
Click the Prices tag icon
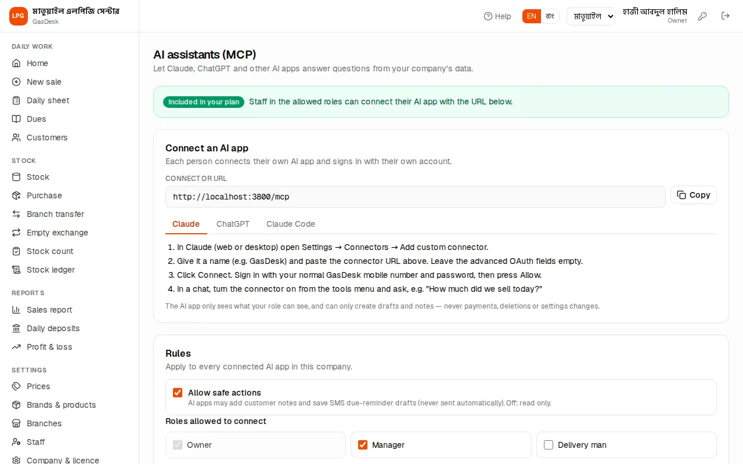point(16,386)
